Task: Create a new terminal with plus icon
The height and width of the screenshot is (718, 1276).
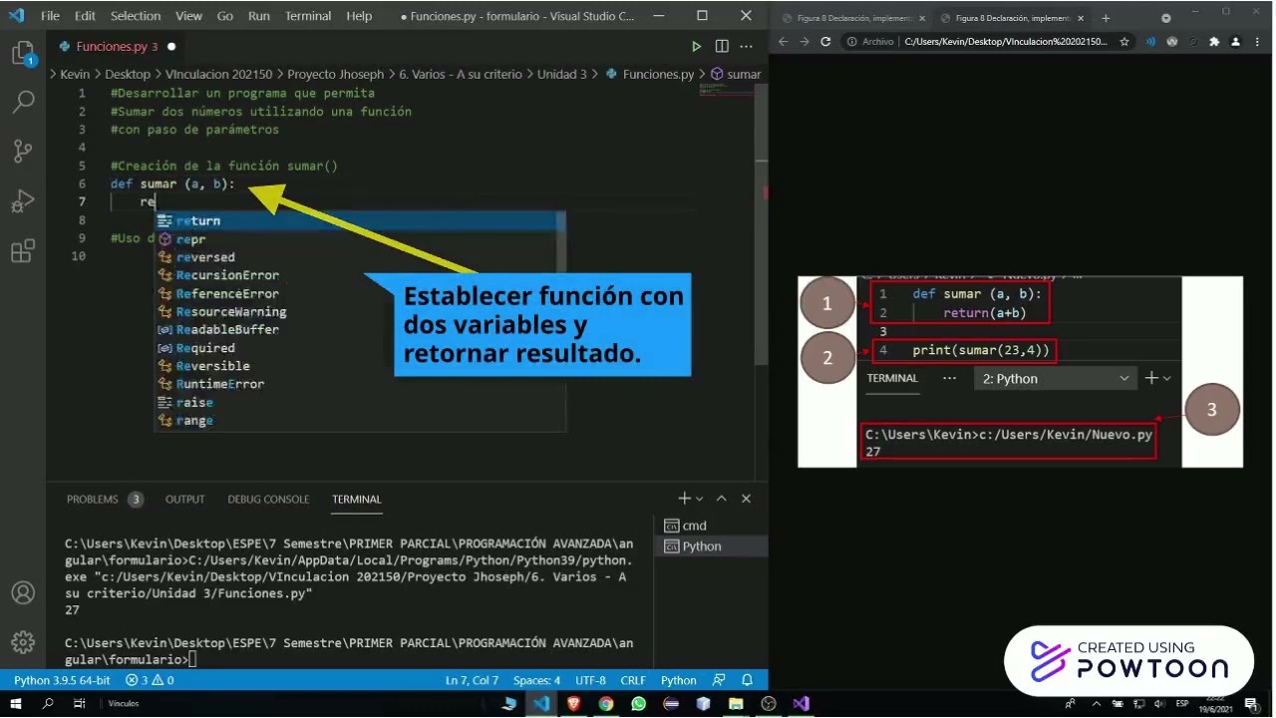Action: (x=685, y=499)
